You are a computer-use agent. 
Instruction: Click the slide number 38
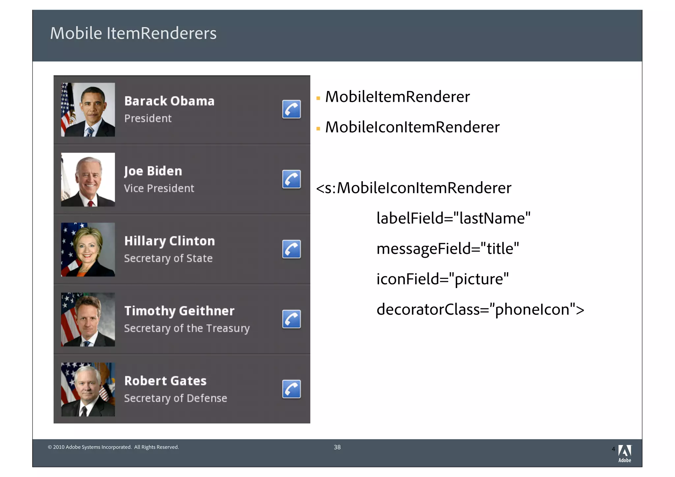[x=337, y=447]
